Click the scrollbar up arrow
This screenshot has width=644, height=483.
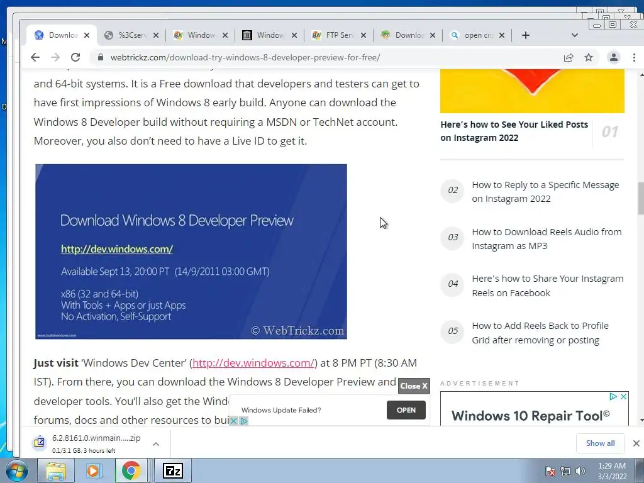click(641, 75)
